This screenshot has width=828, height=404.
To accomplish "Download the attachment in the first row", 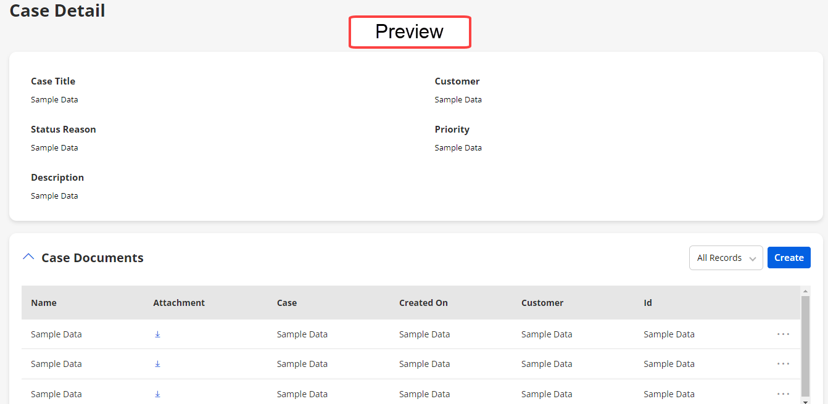I will pyautogui.click(x=157, y=334).
